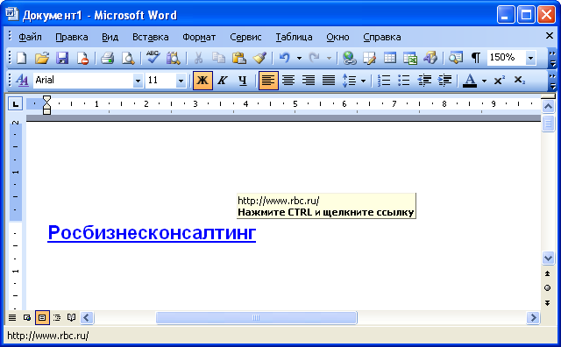Viewport: 561px width, 347px height.
Task: Switch to Web Layout view button
Action: coord(27,317)
